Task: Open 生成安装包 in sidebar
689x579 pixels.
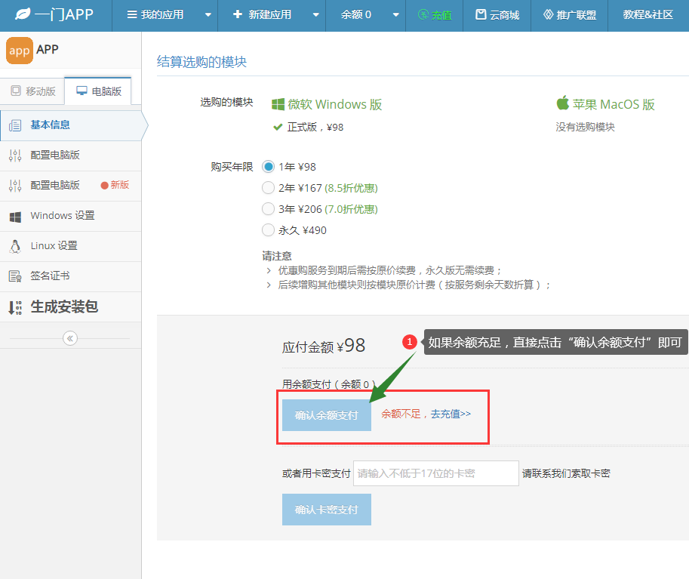Action: click(x=71, y=307)
